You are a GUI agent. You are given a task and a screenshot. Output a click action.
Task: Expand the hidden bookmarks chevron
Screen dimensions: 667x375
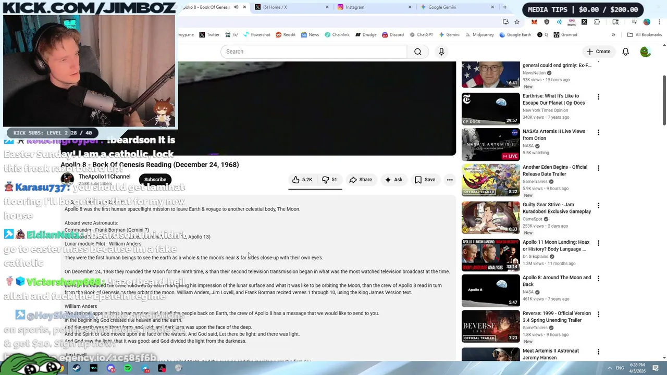(613, 35)
